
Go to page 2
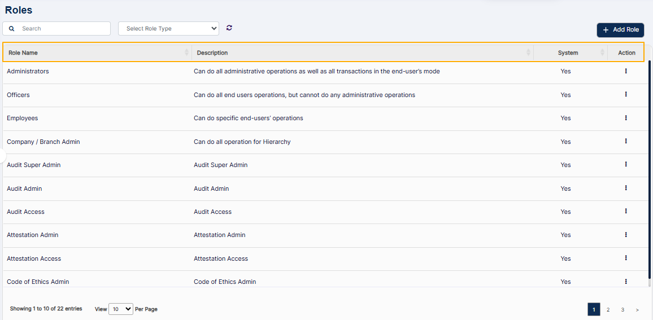[608, 310]
